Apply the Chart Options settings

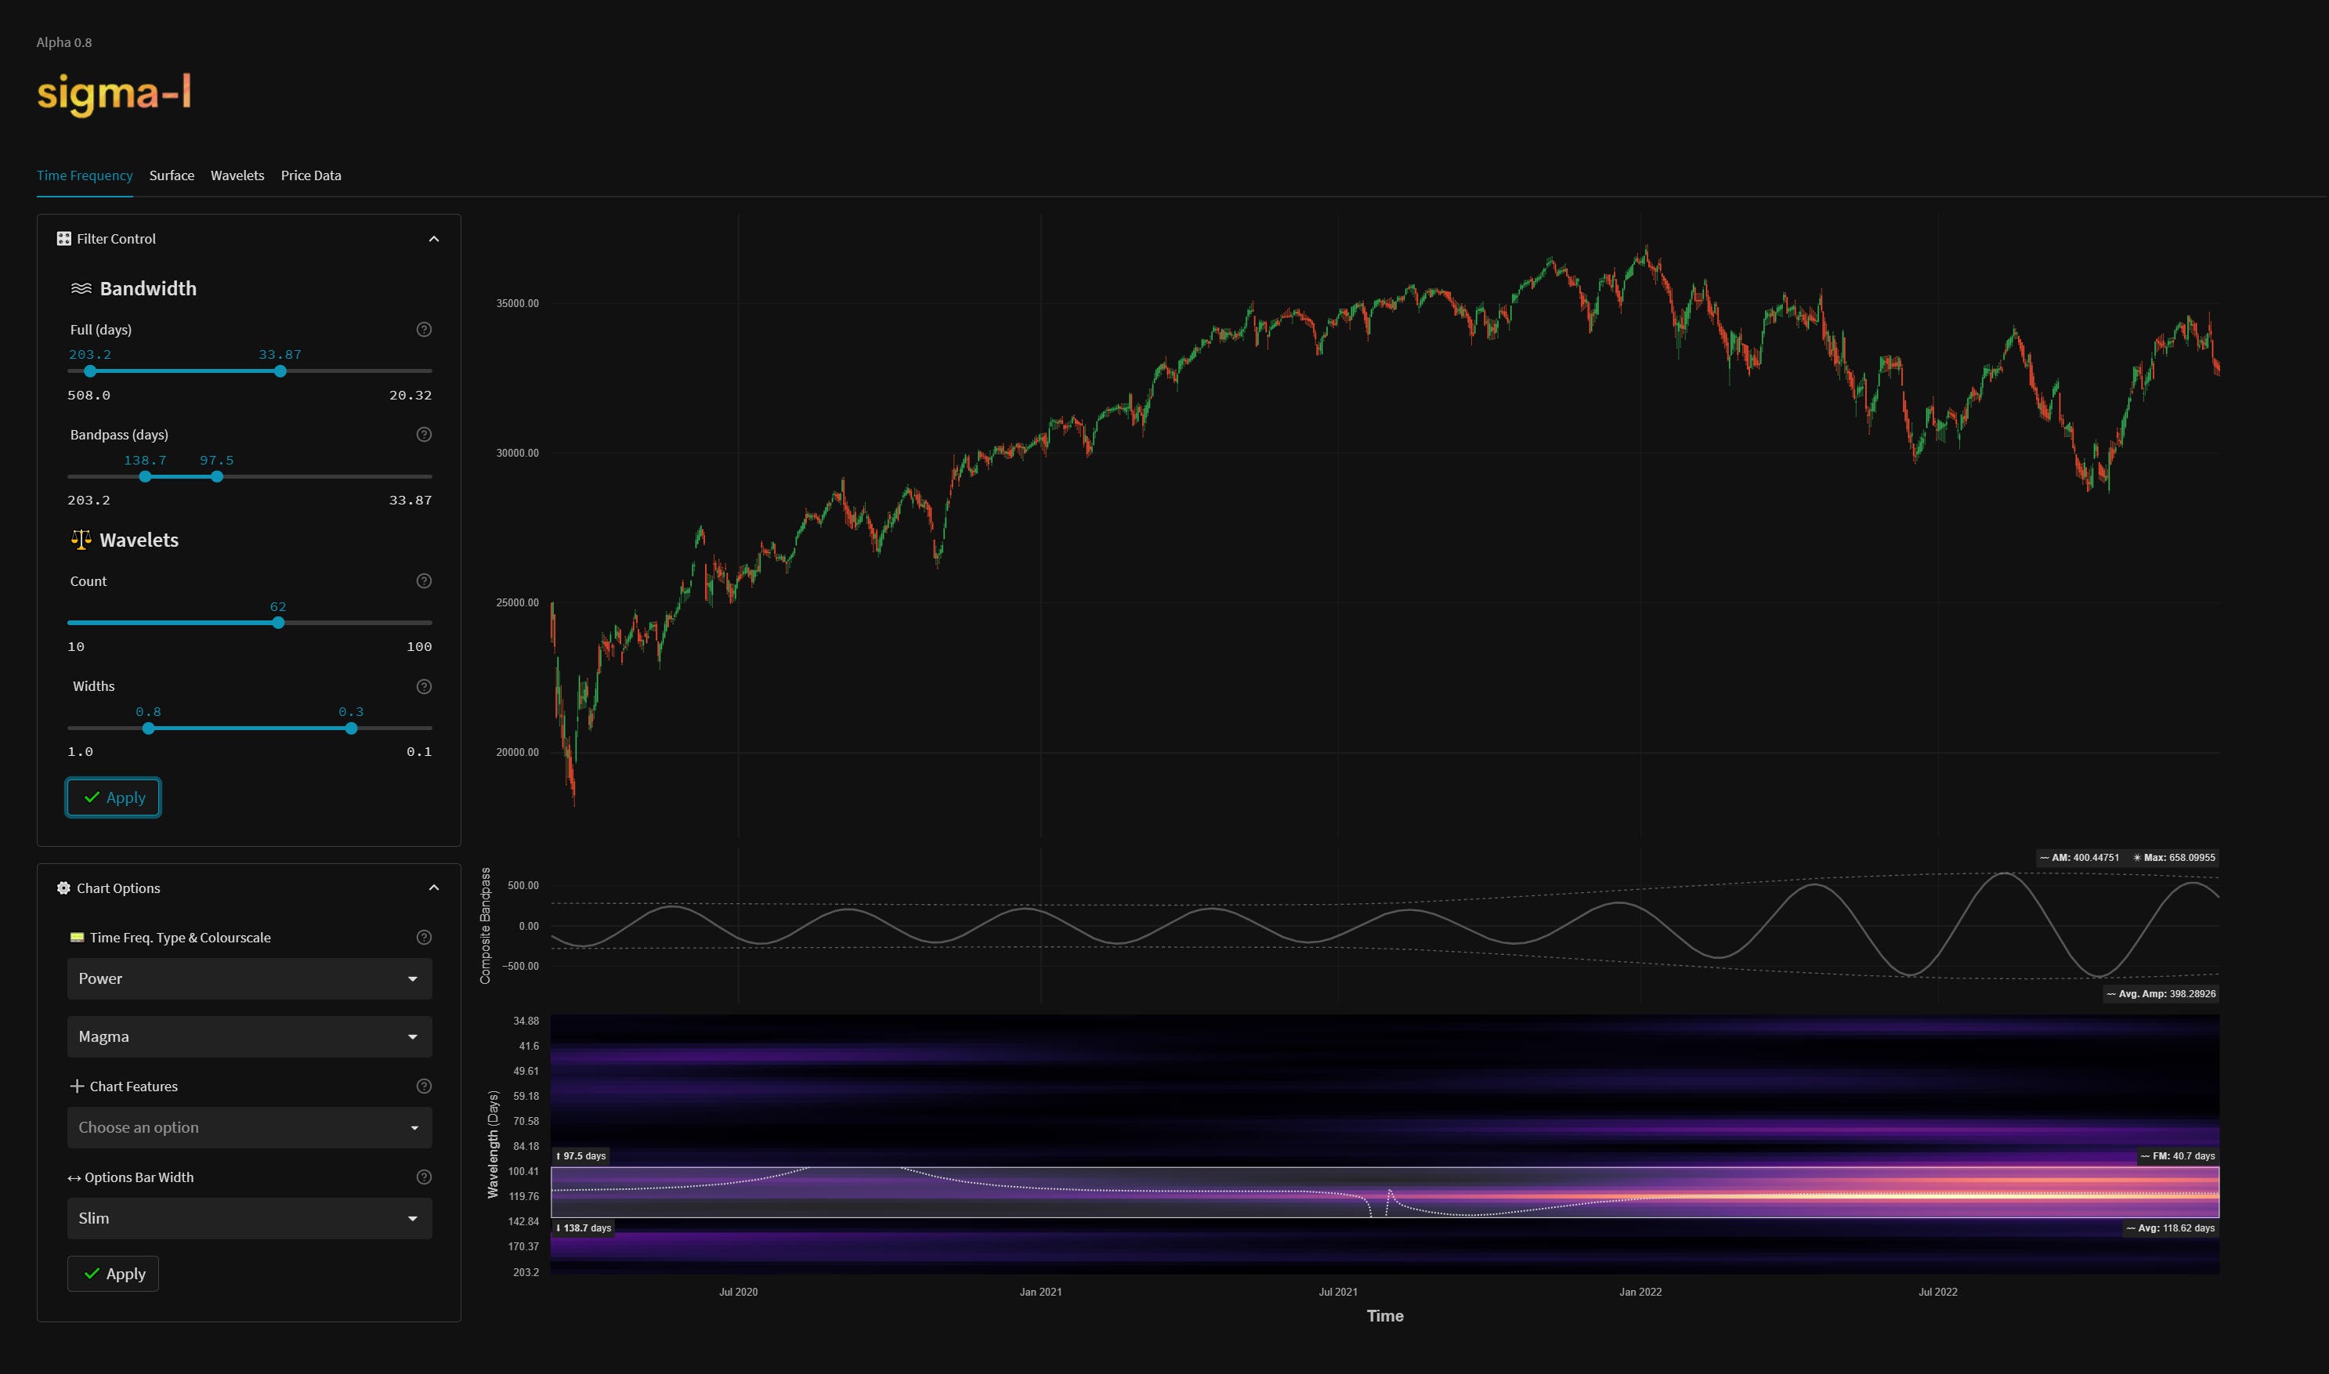[113, 1273]
